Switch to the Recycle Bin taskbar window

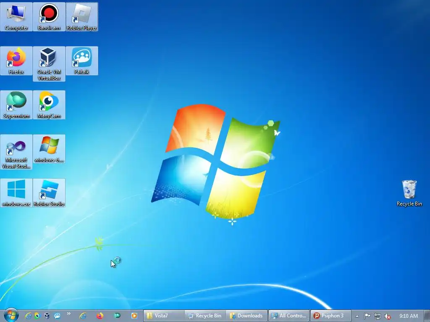click(x=205, y=316)
